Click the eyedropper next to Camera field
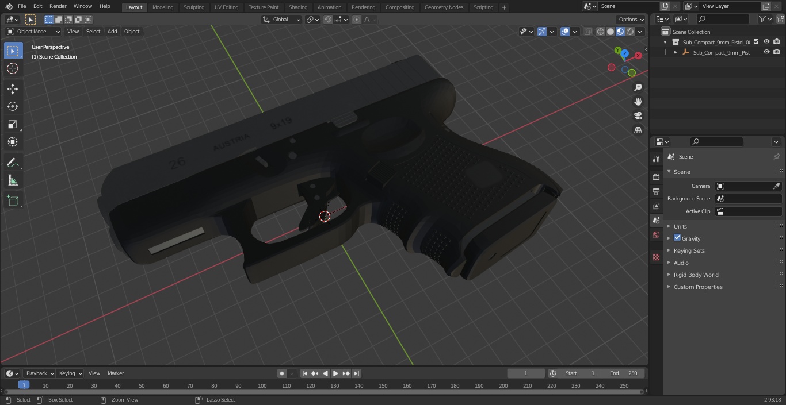Screen dimensions: 786x405 coord(776,186)
